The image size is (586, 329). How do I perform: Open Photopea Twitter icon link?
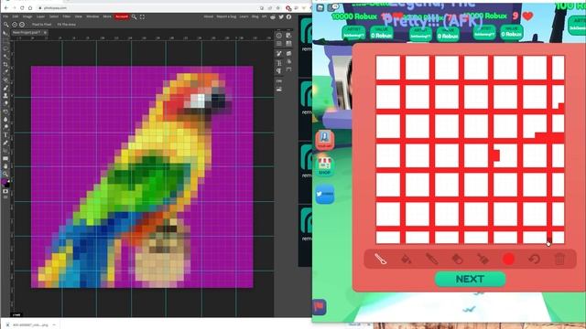281,16
